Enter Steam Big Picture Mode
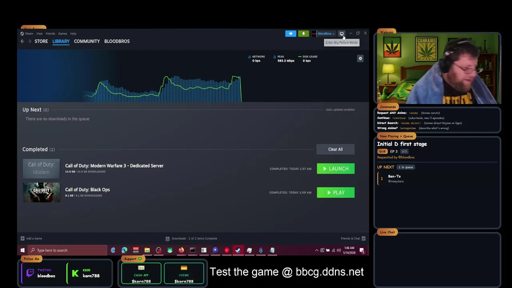The width and height of the screenshot is (512, 288). (341, 34)
